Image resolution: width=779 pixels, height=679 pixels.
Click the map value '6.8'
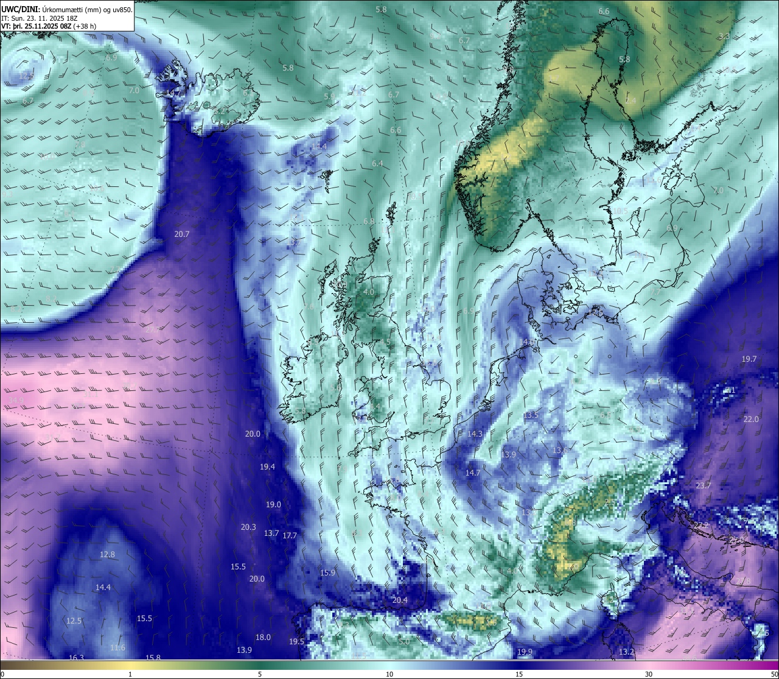click(x=369, y=221)
